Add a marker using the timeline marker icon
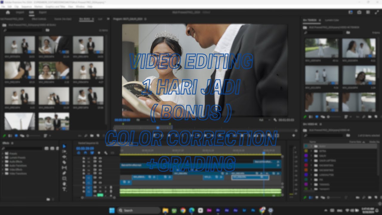Image resolution: width=382 pixels, height=215 pixels. pyautogui.click(x=99, y=153)
